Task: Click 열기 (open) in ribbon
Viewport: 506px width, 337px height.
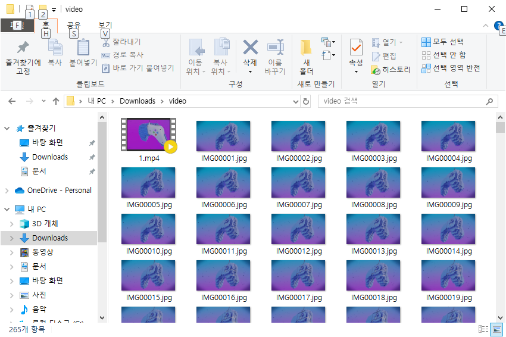Action: pyautogui.click(x=387, y=43)
